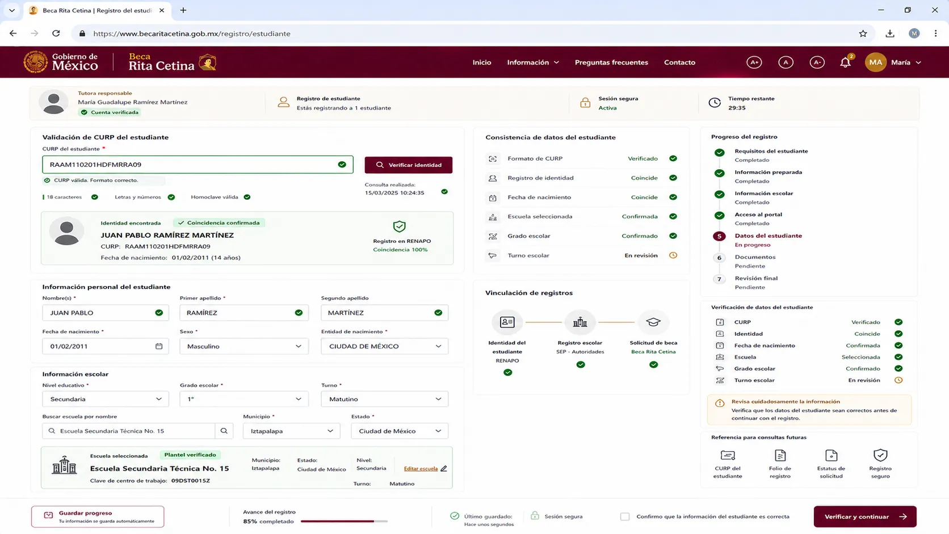Viewport: 949px width, 534px height.
Task: Click the calendar icon in Fecha de nacimiento
Action: click(159, 346)
